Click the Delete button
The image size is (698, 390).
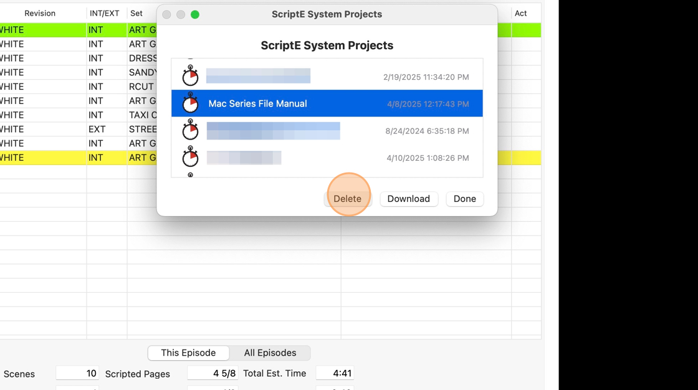point(348,199)
